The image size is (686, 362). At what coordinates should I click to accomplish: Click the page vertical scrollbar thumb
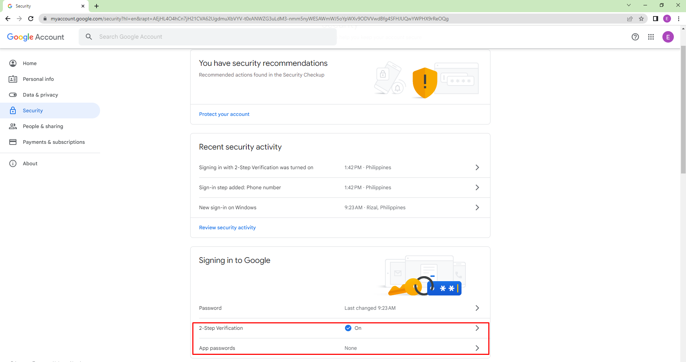tap(683, 109)
